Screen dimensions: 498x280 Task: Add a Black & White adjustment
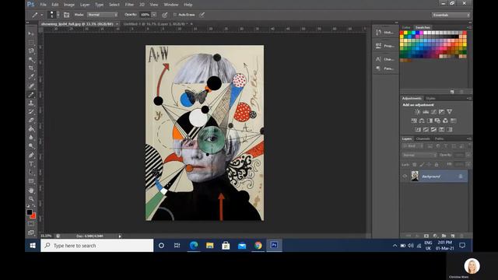coord(430,121)
